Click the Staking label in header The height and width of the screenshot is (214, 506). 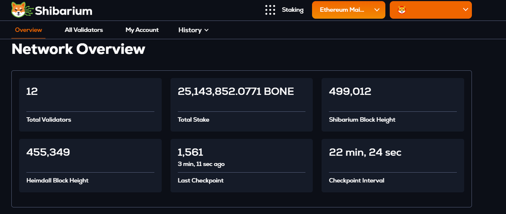pos(293,10)
